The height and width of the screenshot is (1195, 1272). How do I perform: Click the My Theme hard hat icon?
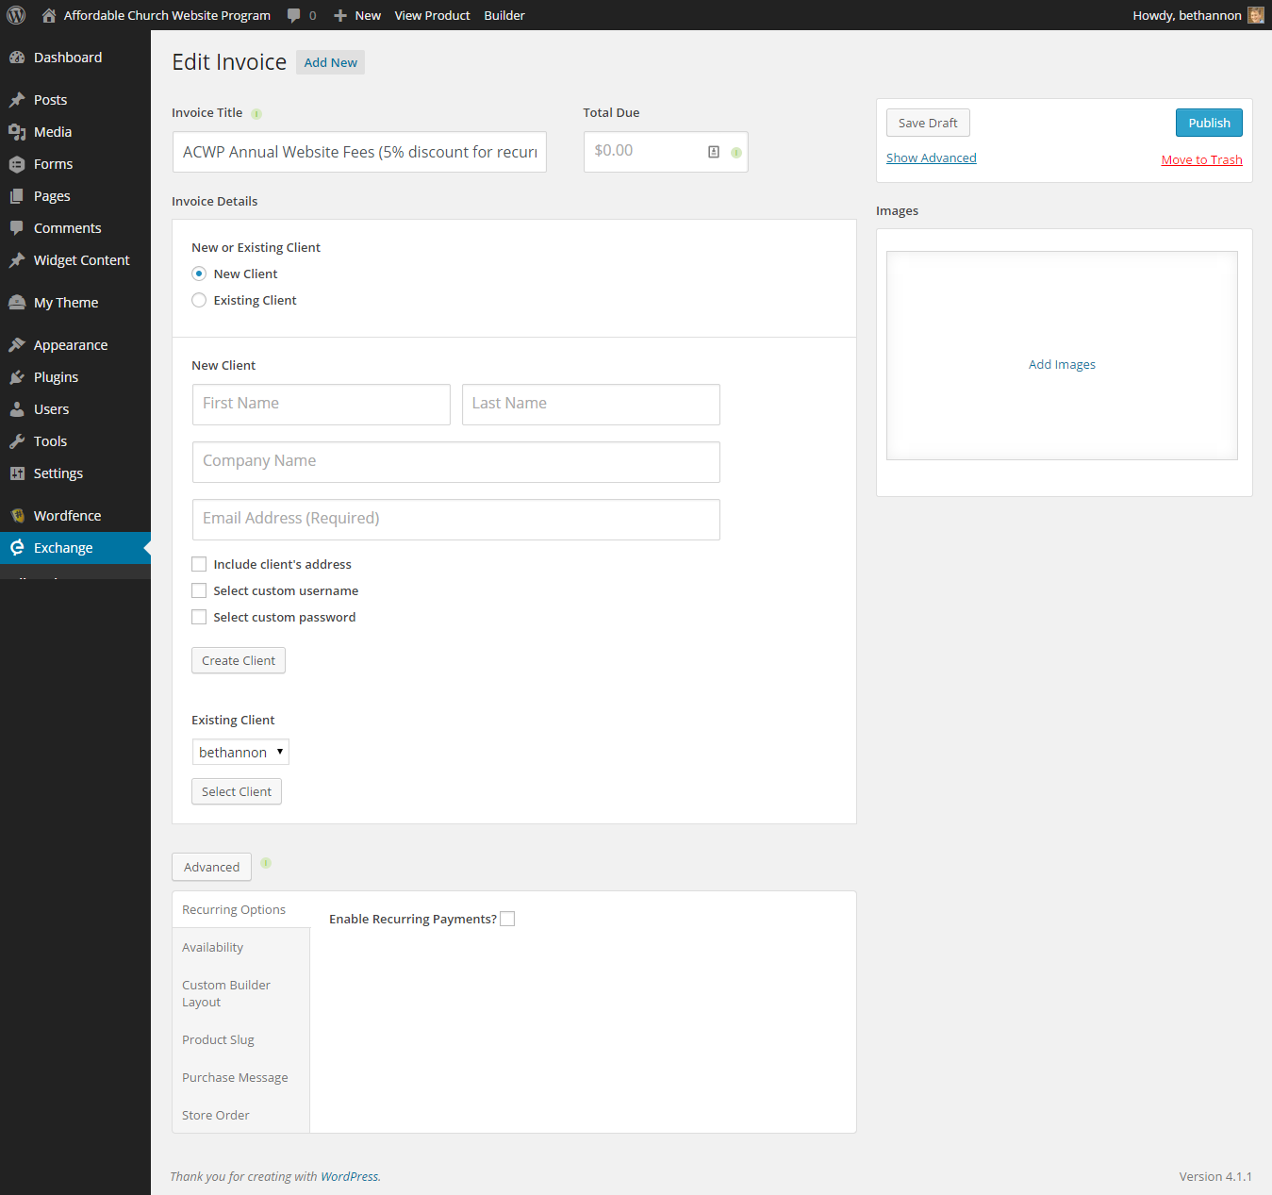pos(17,303)
